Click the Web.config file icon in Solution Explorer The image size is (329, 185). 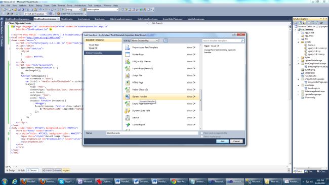tap(302, 98)
